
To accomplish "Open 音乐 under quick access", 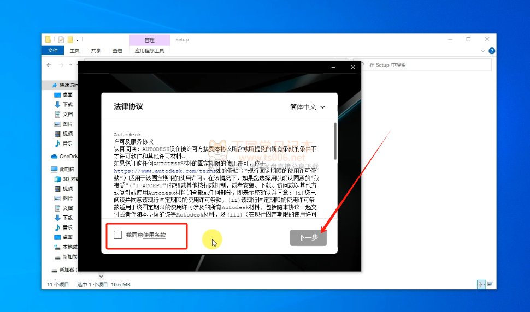I will point(63,143).
